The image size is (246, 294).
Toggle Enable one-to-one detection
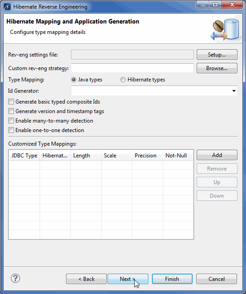[11, 130]
